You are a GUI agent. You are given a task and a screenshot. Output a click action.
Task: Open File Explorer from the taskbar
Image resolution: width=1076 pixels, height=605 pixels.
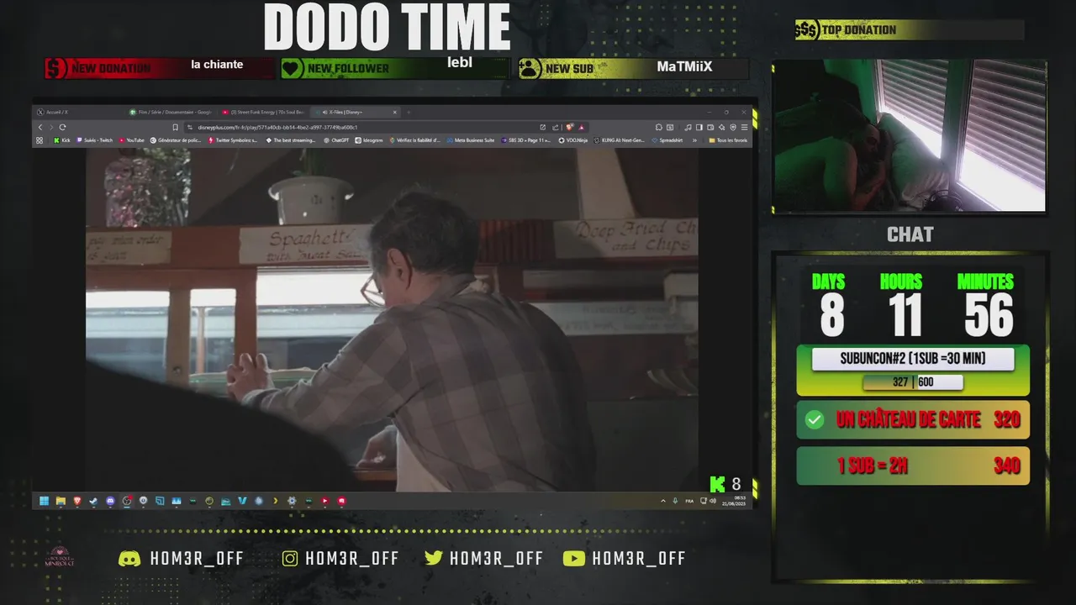pos(61,501)
